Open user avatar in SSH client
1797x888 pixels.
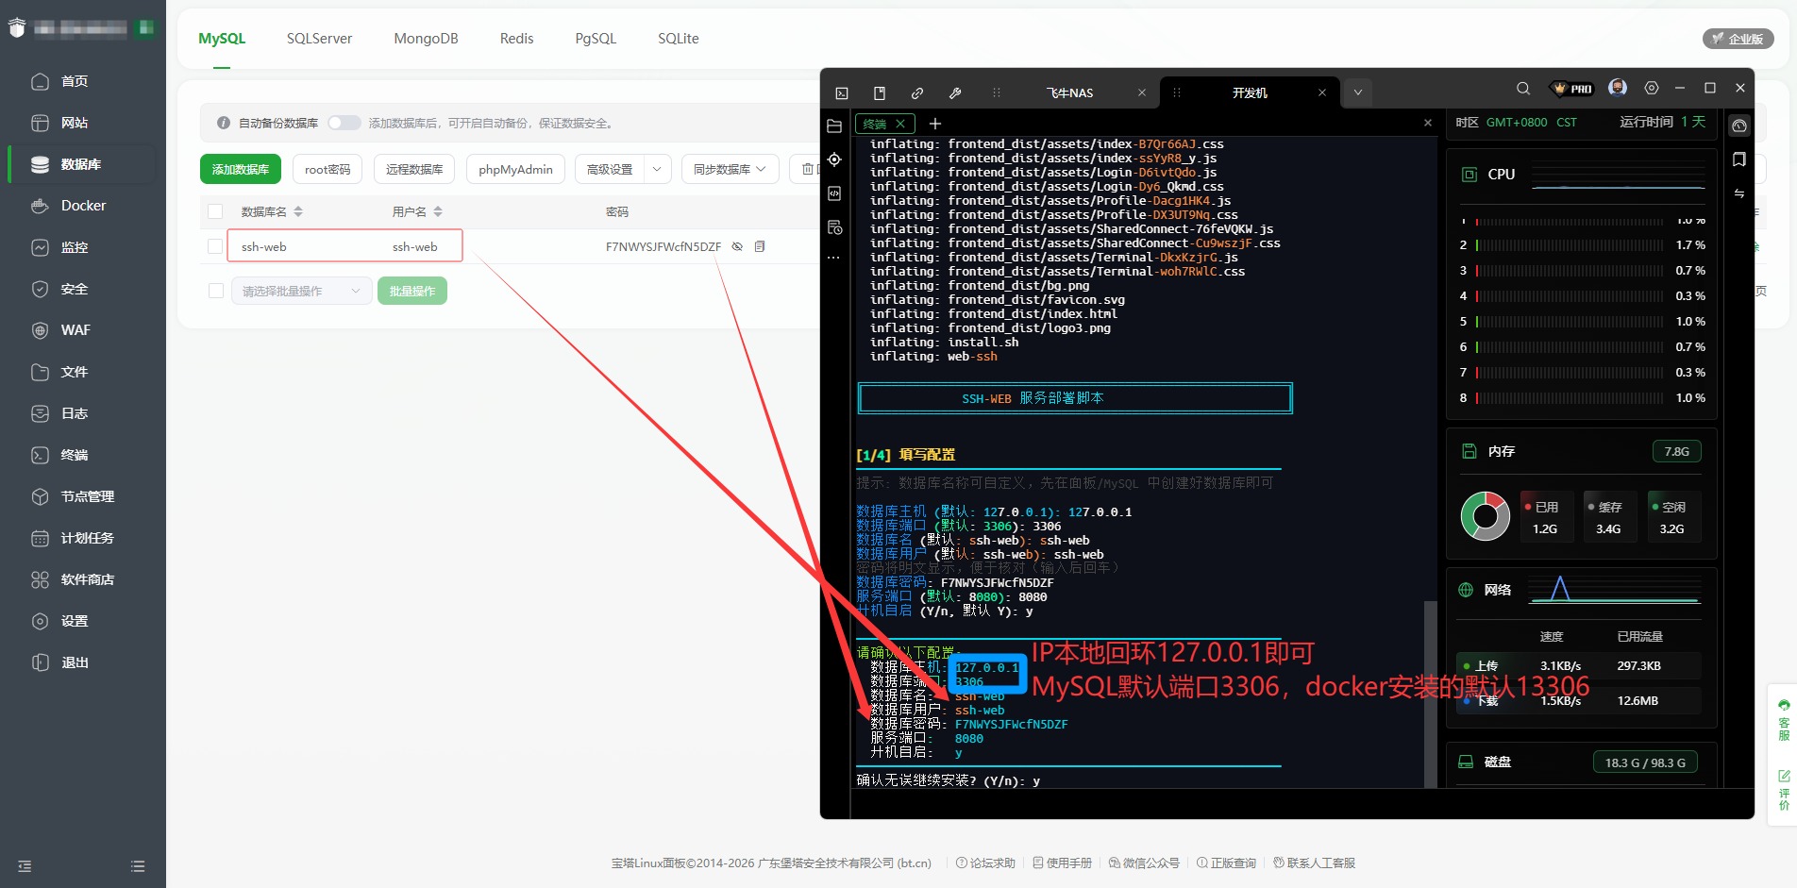(x=1618, y=88)
